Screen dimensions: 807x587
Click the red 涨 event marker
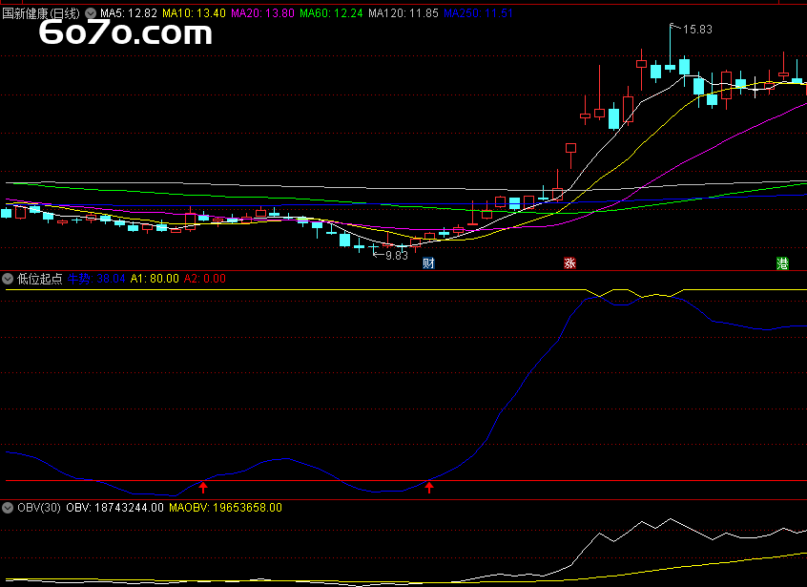coord(569,263)
